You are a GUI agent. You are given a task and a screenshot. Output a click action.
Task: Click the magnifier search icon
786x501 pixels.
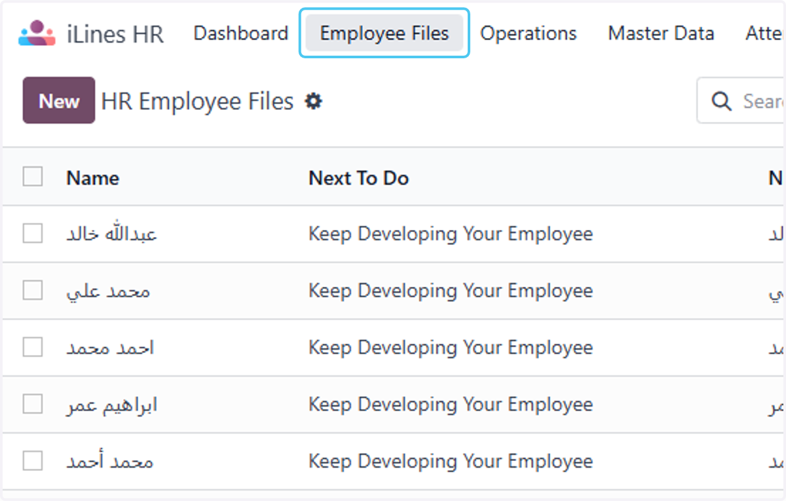pos(721,102)
